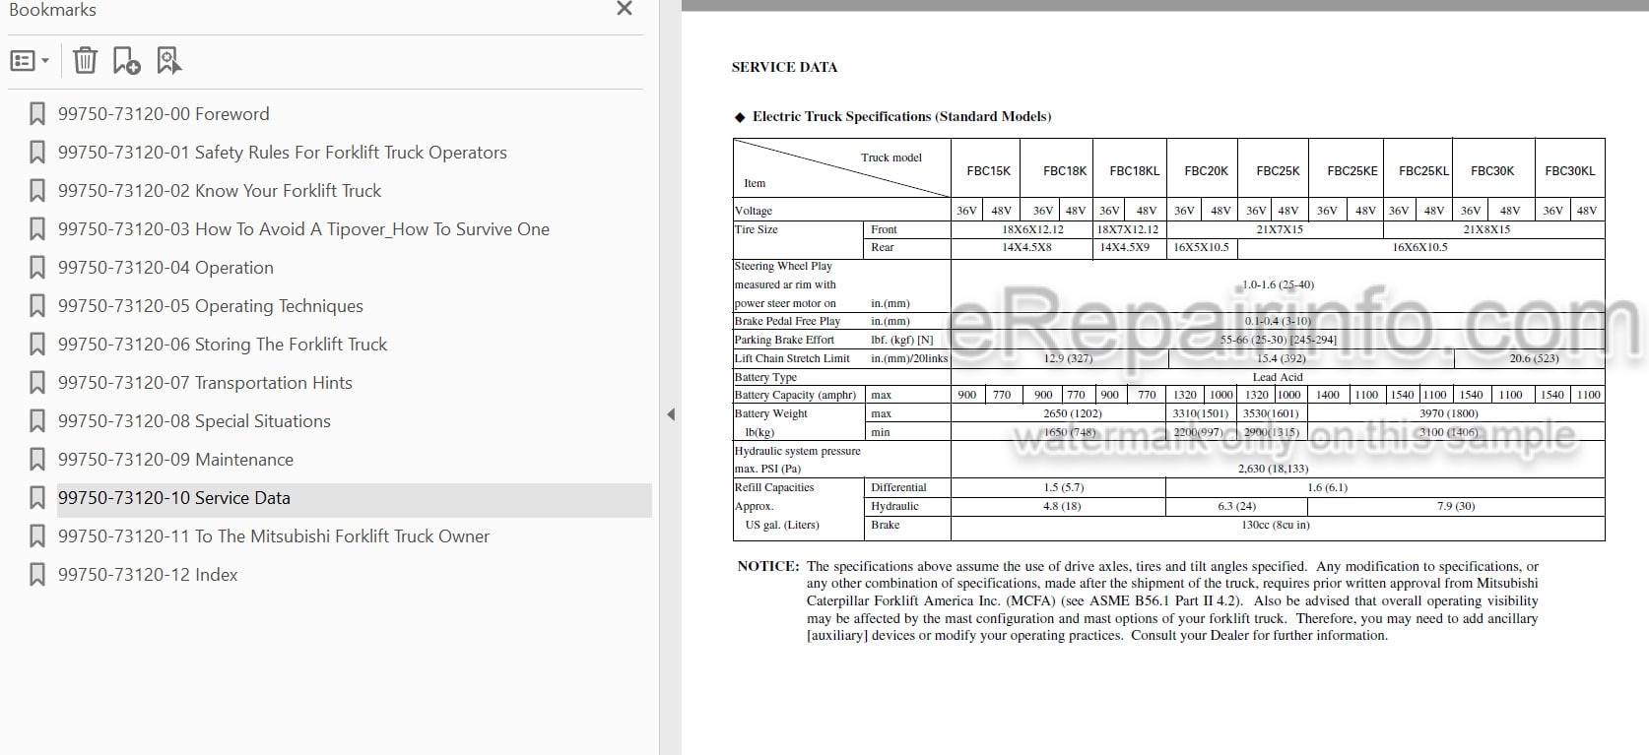Go to Storing The Forklift Truck bookmark
The image size is (1649, 755).
tap(222, 345)
